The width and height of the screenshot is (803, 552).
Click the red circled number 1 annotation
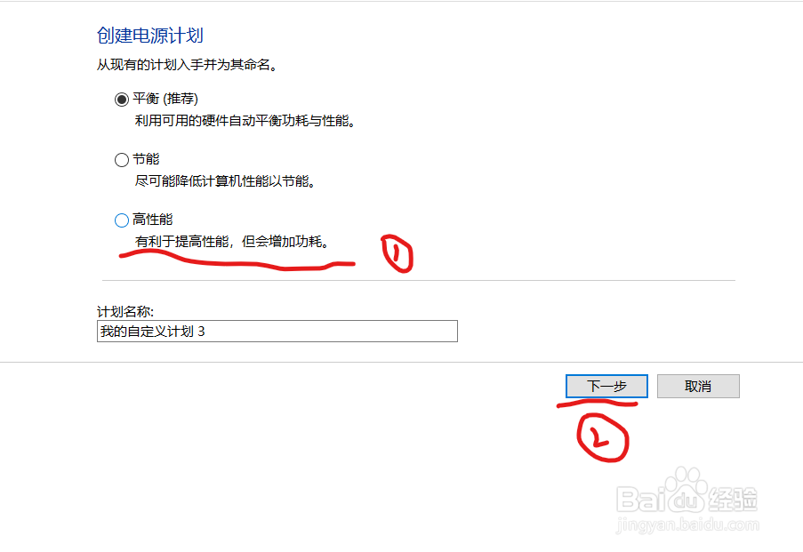pos(397,253)
